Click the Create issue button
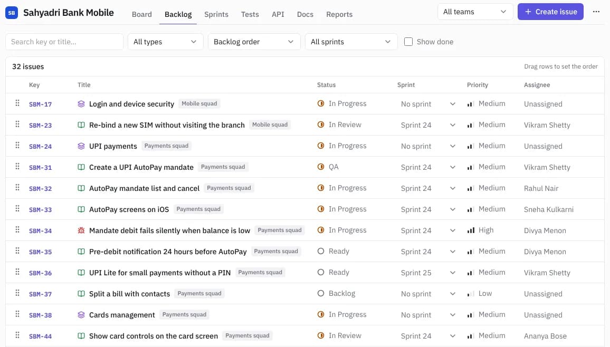 pyautogui.click(x=550, y=12)
